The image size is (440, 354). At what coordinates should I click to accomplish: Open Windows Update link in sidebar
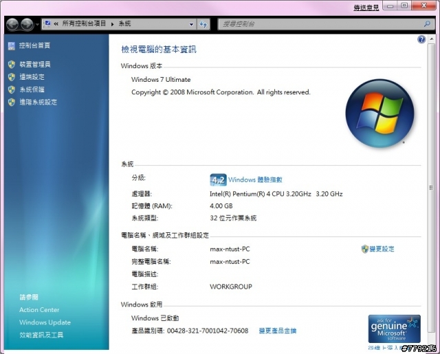(45, 322)
